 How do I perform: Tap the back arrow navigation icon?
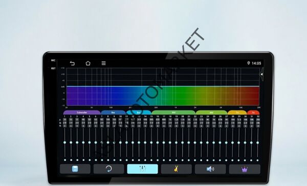click(72, 64)
